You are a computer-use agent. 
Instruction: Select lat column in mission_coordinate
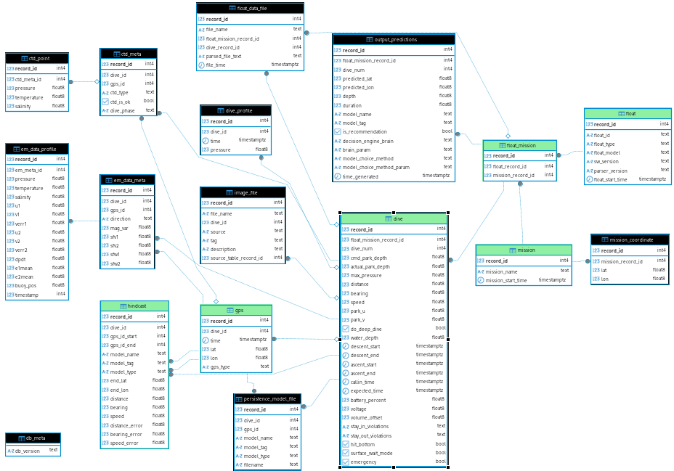click(629, 270)
